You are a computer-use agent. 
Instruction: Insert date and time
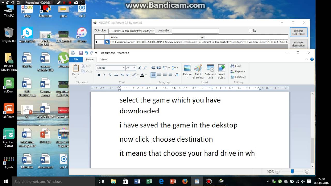pyautogui.click(x=210, y=72)
